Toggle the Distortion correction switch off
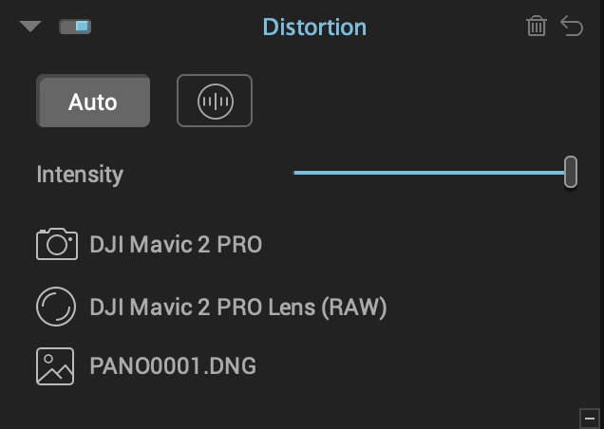This screenshot has width=604, height=429. click(x=75, y=27)
